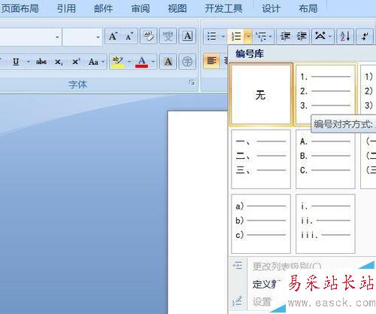Click the 设置编号值 menu entry
The height and width of the screenshot is (314, 376).
click(262, 301)
